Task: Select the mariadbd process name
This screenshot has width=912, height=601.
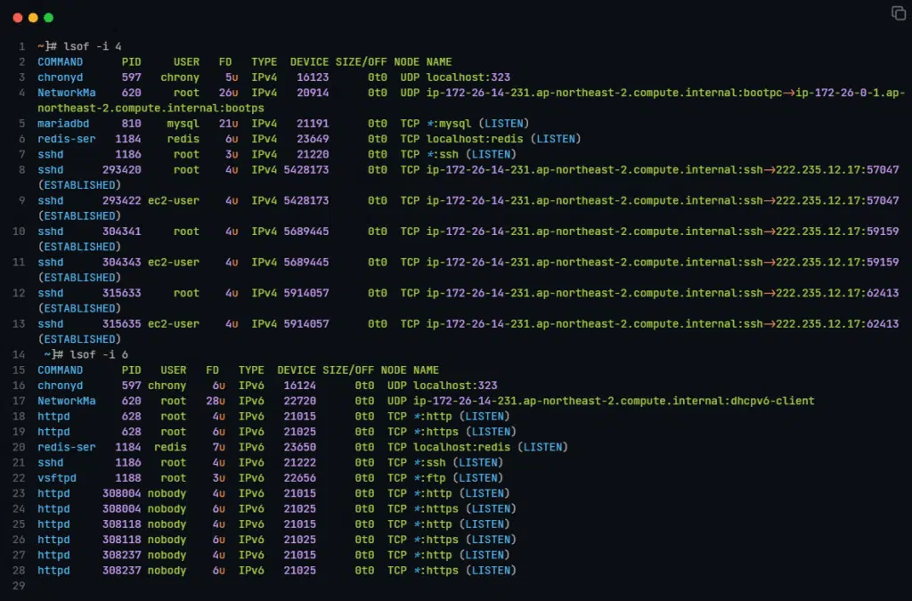Action: [x=63, y=123]
